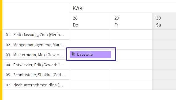Click the building icon in Baustelle entry
The height and width of the screenshot is (100, 176).
point(73,54)
